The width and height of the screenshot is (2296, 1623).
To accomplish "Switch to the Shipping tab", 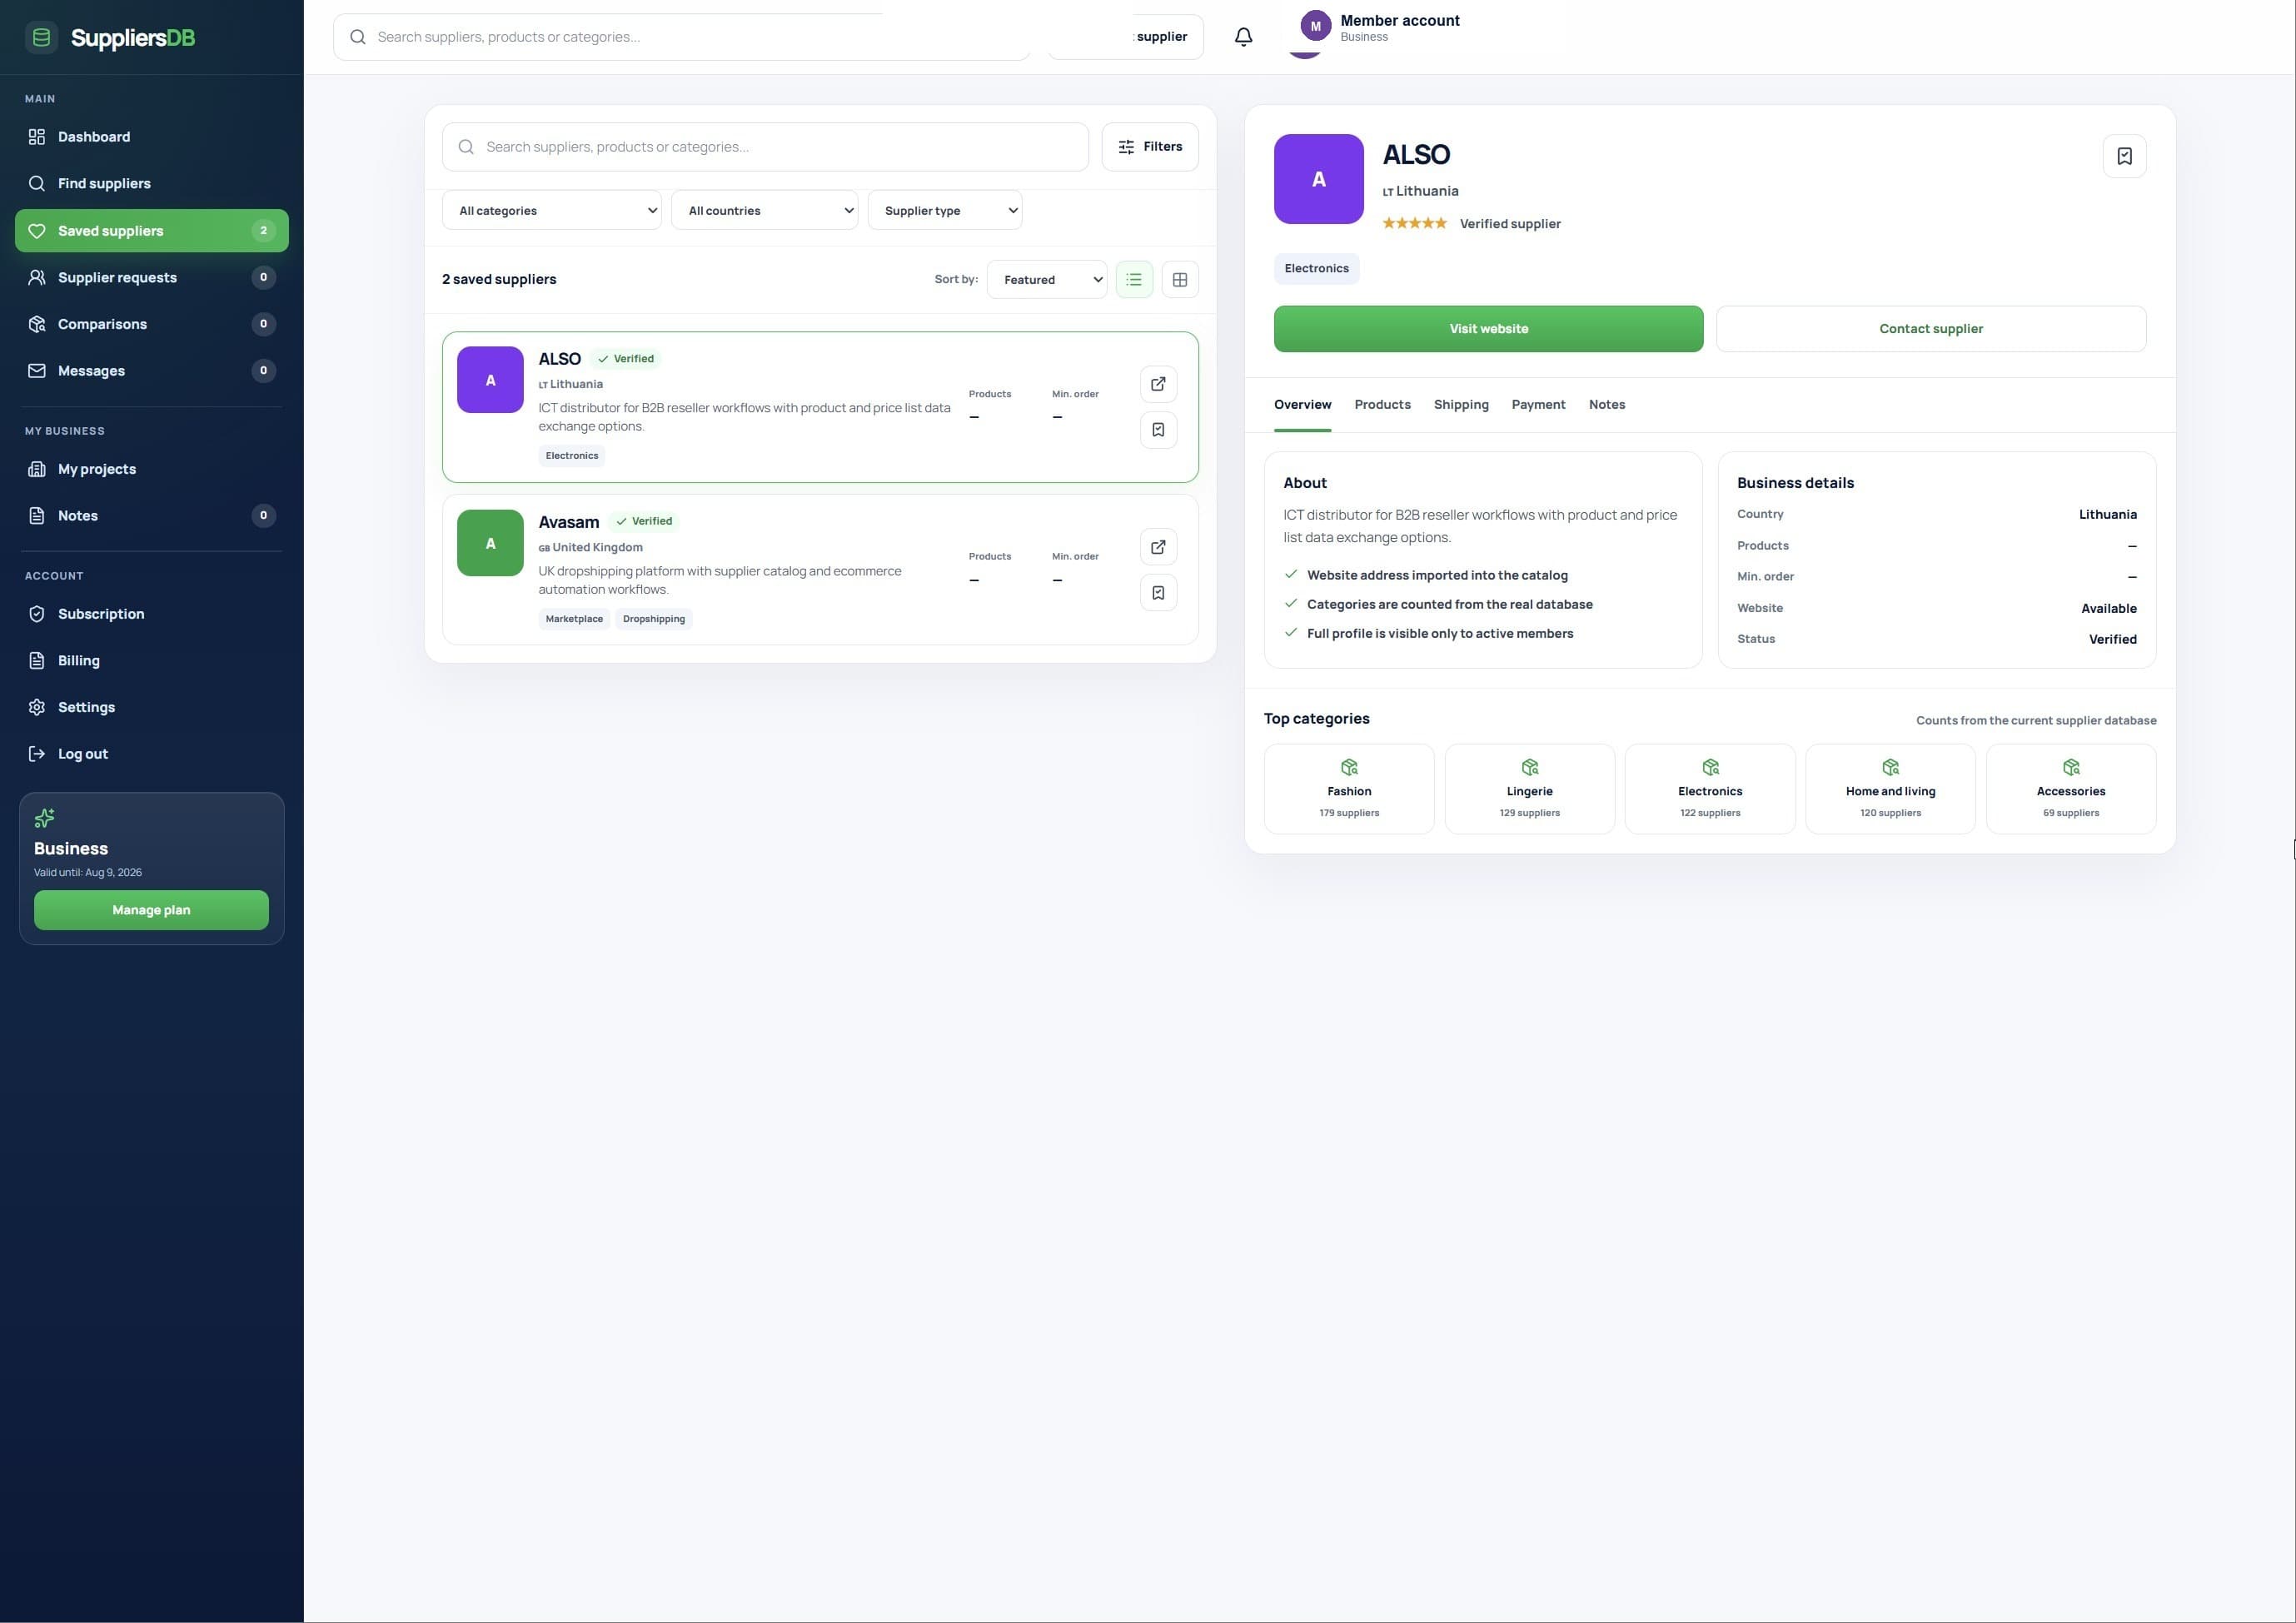I will (x=1461, y=405).
